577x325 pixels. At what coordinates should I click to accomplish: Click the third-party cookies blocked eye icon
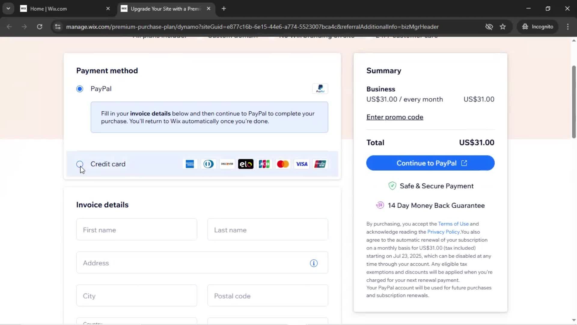[x=489, y=27]
